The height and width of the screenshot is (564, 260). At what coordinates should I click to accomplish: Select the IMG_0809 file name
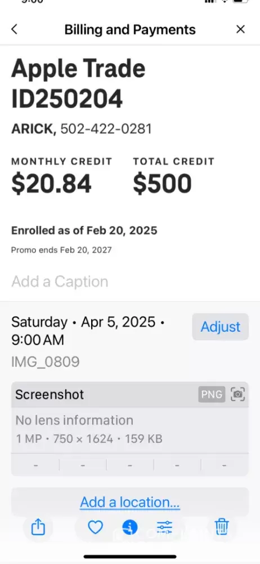[46, 362]
